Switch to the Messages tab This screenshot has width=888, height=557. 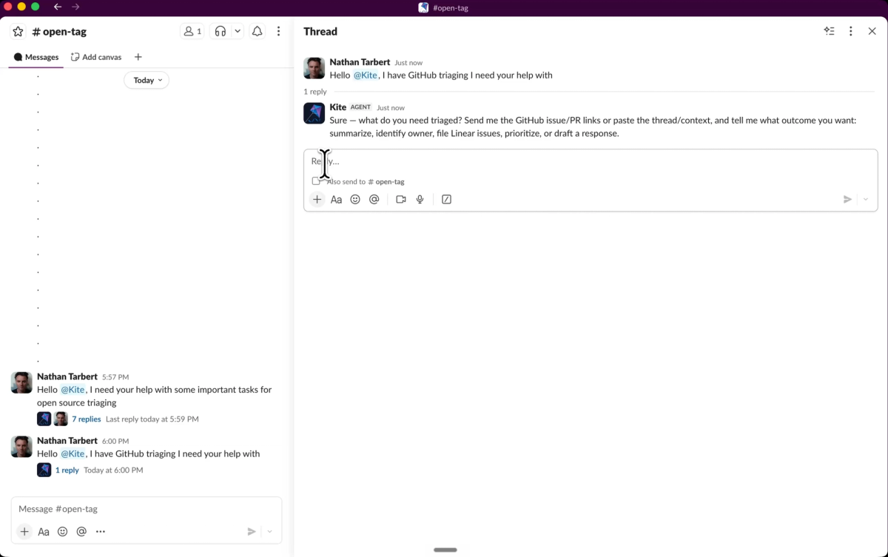pos(36,57)
